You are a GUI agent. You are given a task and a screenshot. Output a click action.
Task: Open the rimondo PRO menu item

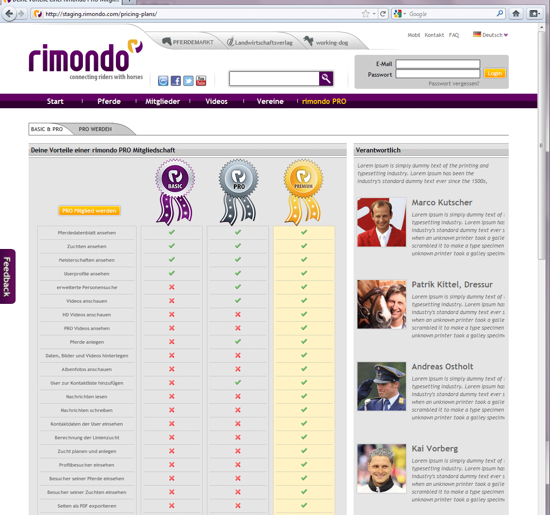point(324,101)
